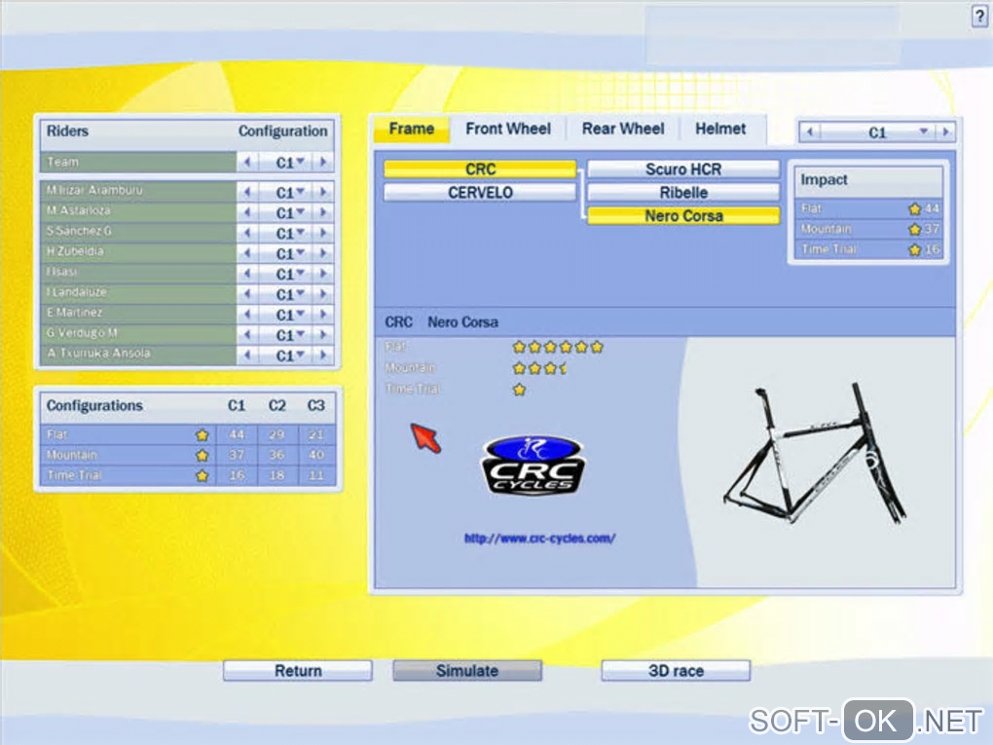
Task: Click C2 column header in Configurations
Action: coord(276,405)
